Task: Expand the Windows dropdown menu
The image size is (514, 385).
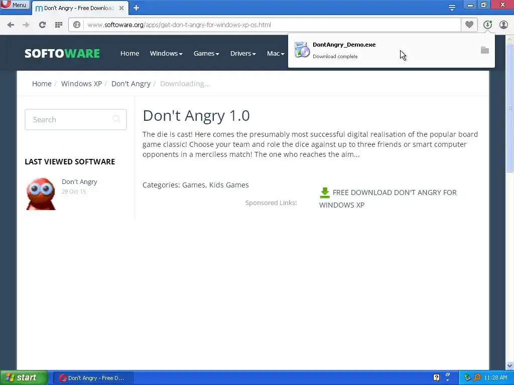Action: click(166, 53)
